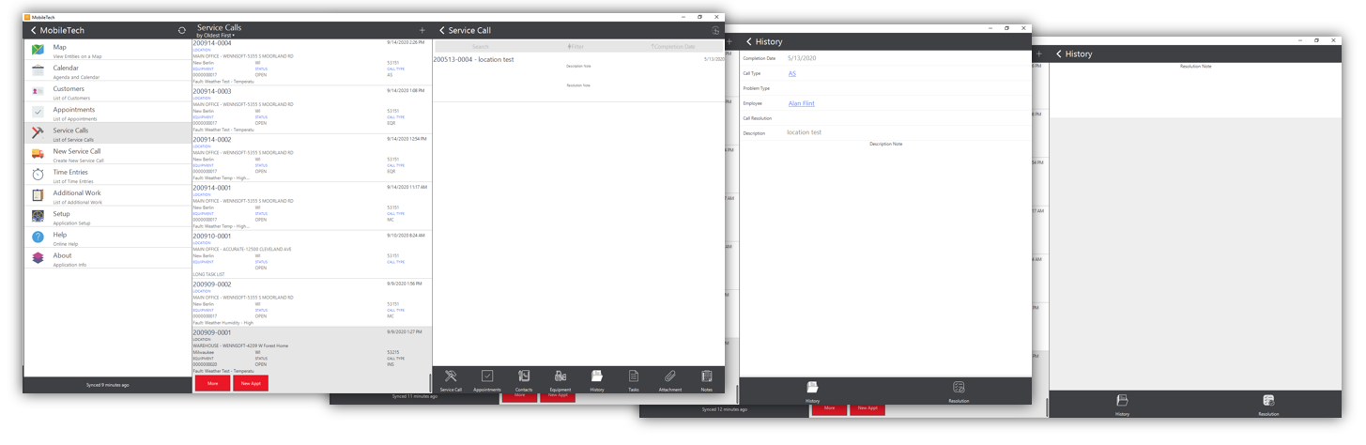Add a service call with the plus icon

[x=422, y=31]
